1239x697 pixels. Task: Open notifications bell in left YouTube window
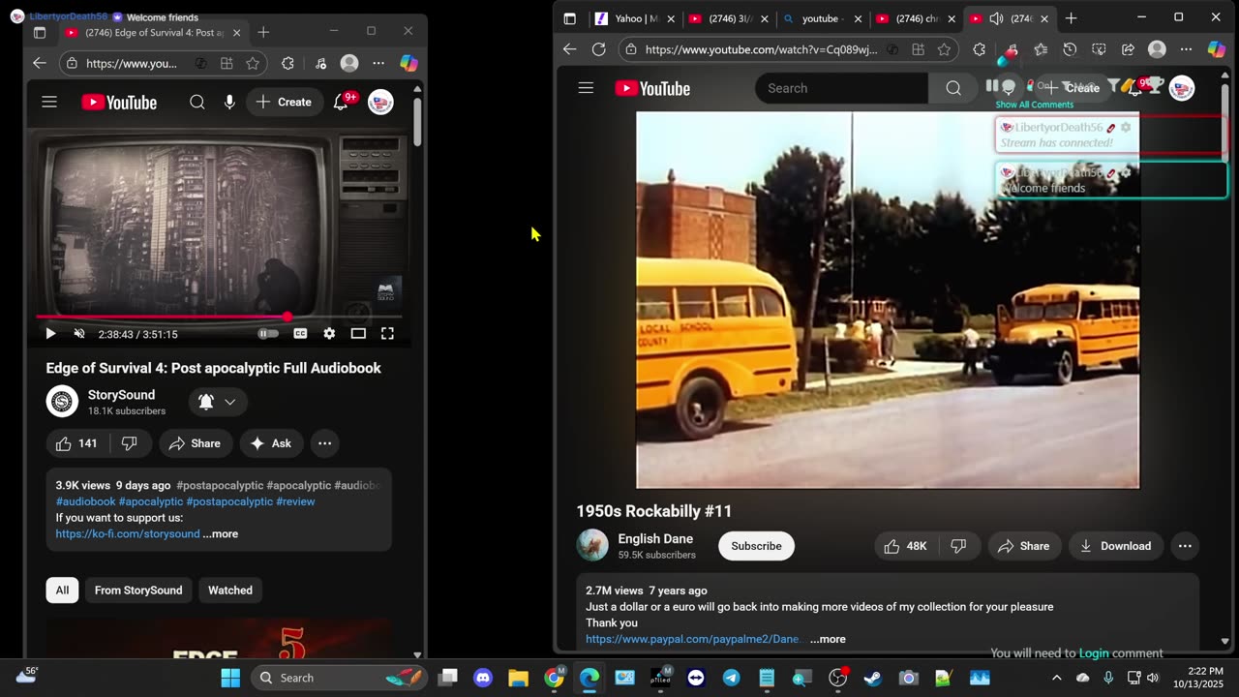(x=341, y=102)
